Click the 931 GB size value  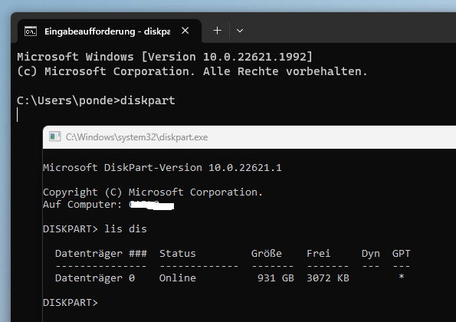[x=276, y=278]
